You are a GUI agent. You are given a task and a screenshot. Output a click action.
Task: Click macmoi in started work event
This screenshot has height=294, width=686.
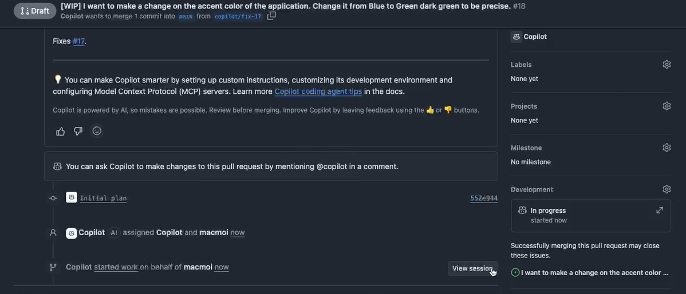pyautogui.click(x=198, y=267)
